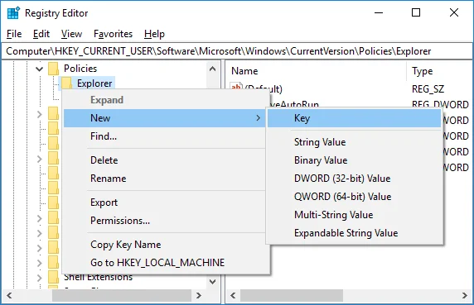Screen dimensions: 474x305
Task: Open the File menu
Action: point(14,34)
